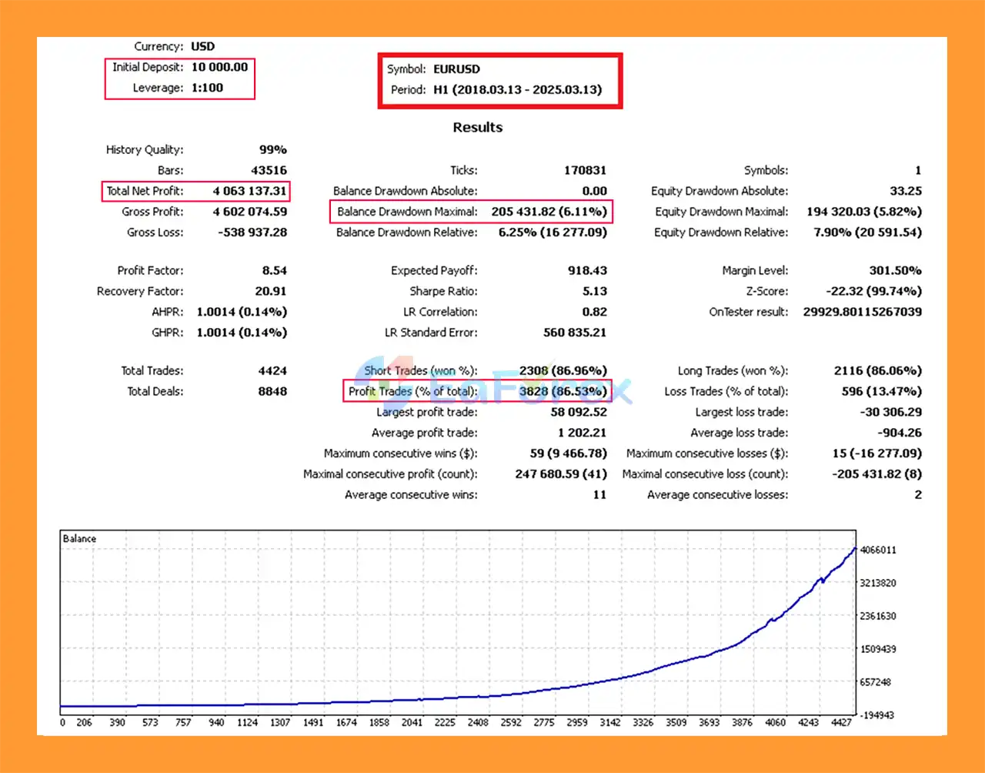The image size is (985, 773).
Task: Click the Results heading
Action: (477, 128)
